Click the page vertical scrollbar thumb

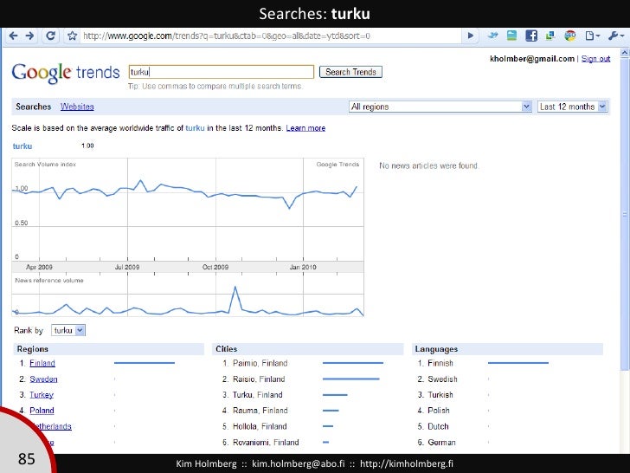pyautogui.click(x=625, y=213)
